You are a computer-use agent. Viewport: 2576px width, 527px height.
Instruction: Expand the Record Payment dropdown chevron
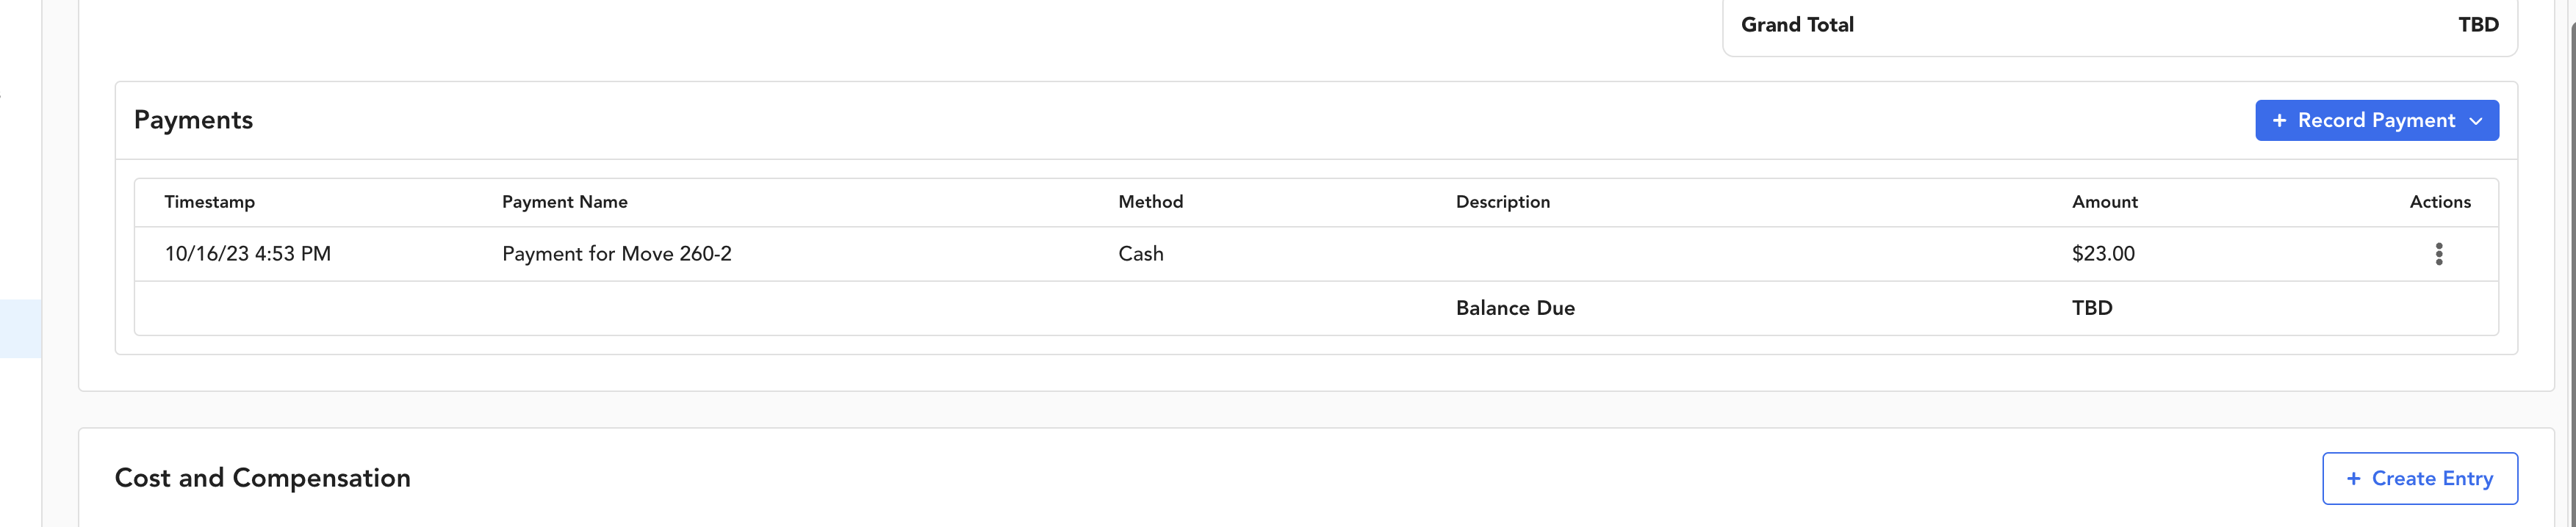(x=2476, y=121)
